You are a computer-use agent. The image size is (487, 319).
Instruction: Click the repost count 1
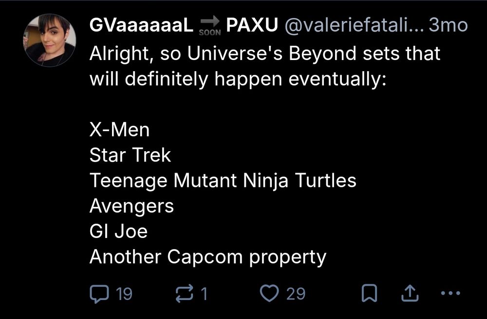click(x=204, y=294)
